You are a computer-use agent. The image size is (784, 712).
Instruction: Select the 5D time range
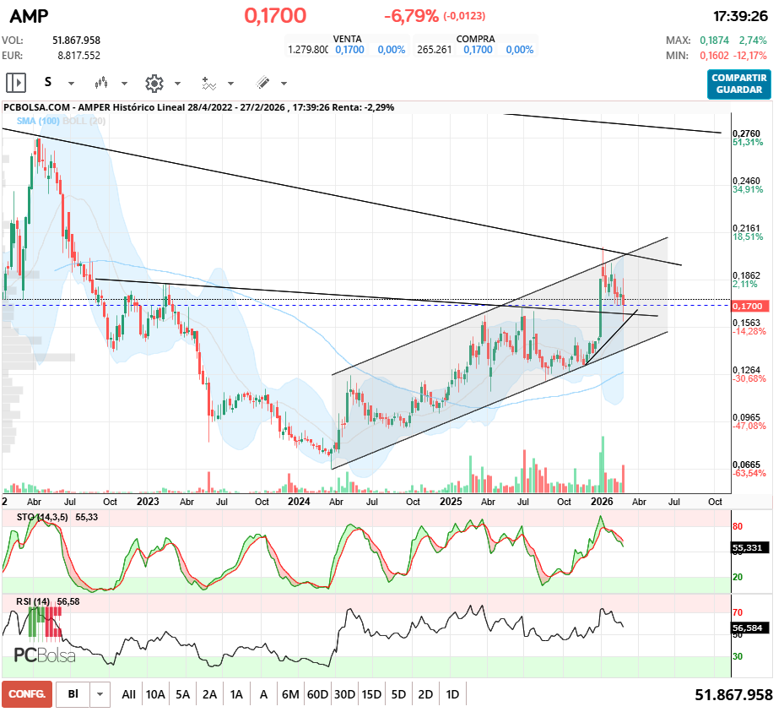tap(398, 694)
